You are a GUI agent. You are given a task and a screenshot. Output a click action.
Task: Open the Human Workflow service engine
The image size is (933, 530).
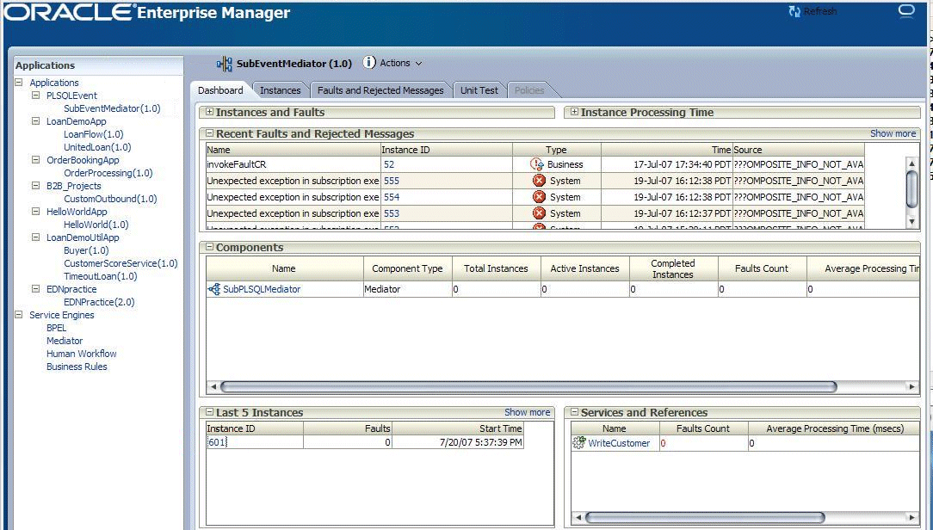tap(82, 354)
